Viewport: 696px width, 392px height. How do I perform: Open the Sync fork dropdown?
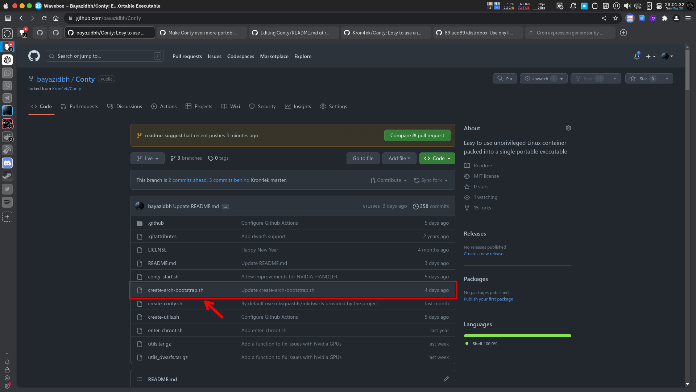(x=431, y=180)
